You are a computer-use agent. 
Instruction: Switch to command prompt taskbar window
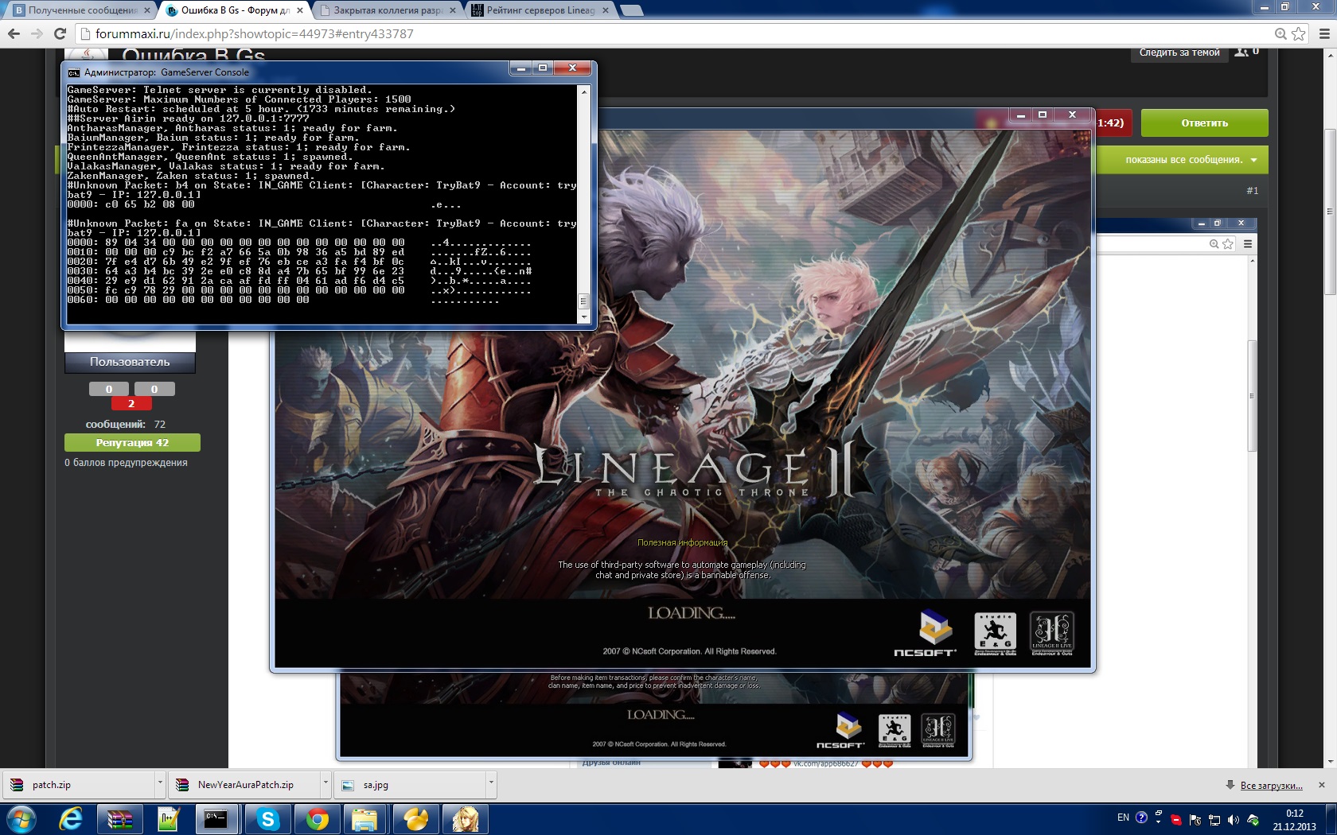point(216,819)
